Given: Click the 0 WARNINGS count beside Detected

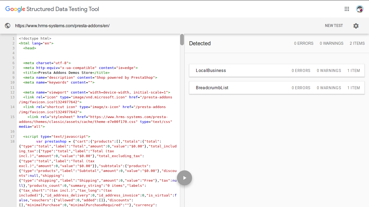Looking at the screenshot, I should click(x=331, y=43).
